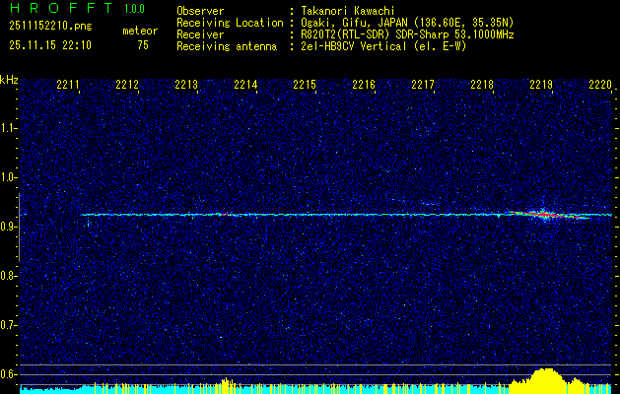Click the bright red meteor echo near 2219
620x394 pixels.
click(x=548, y=215)
